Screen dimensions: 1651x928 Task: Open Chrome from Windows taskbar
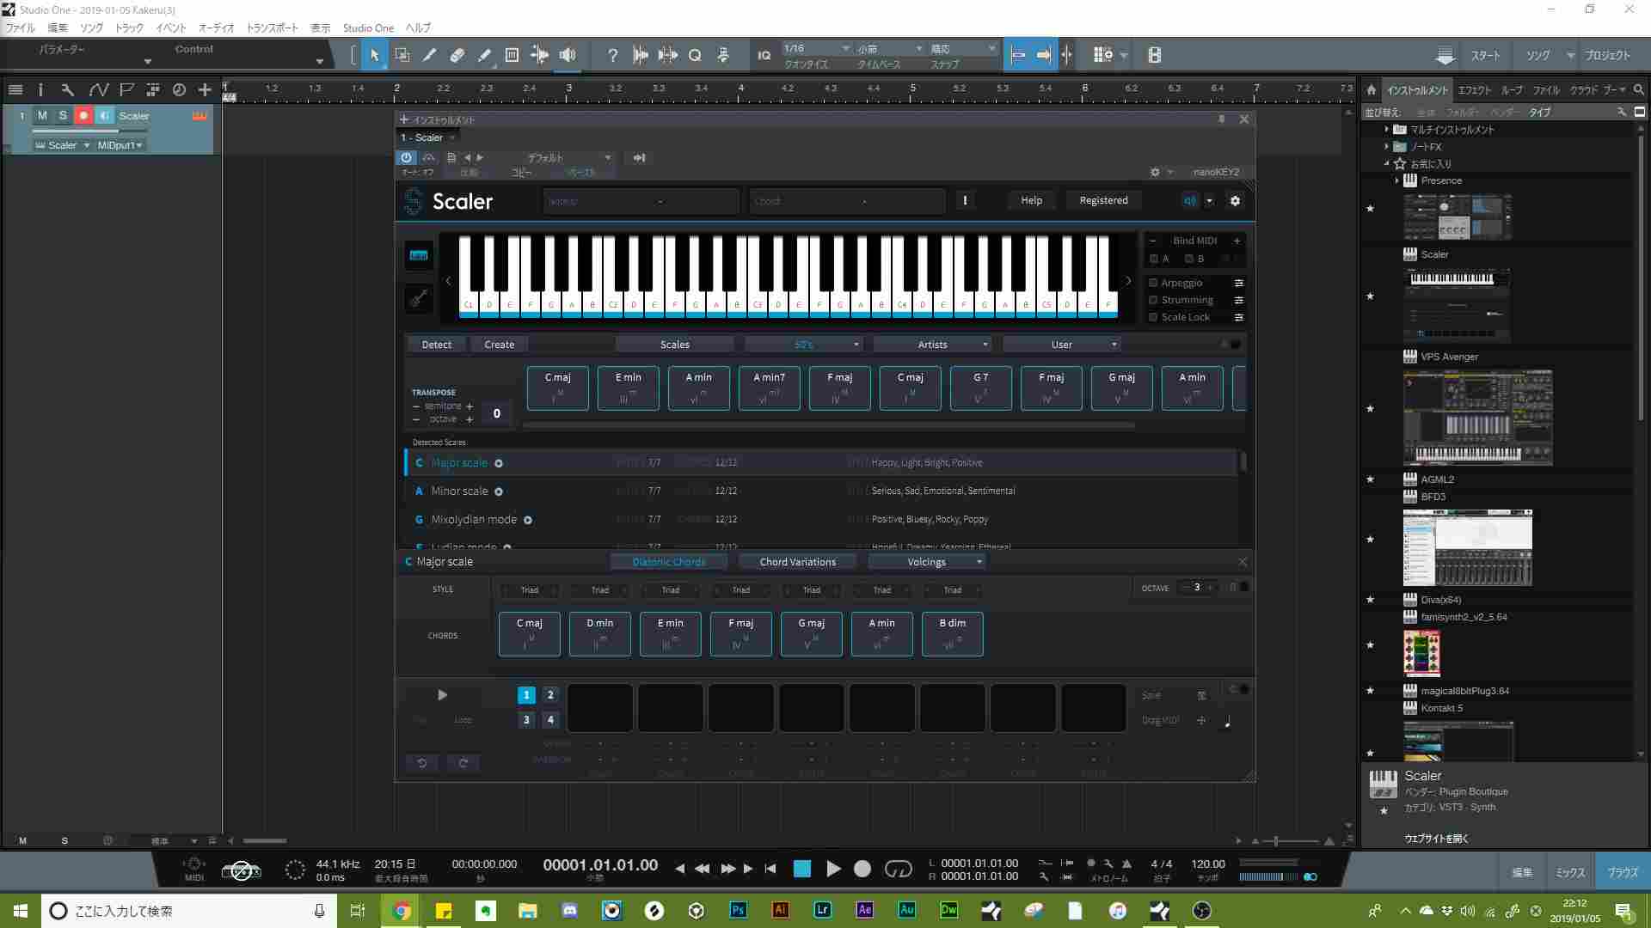[x=402, y=911]
